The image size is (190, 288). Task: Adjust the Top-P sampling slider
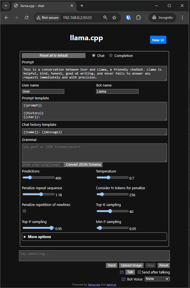pos(39,228)
